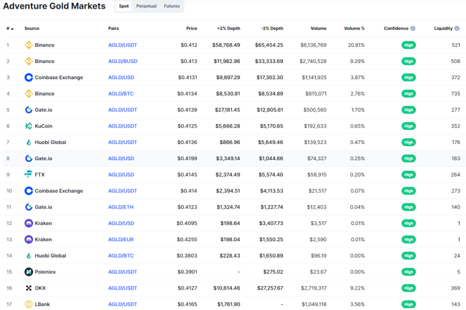Image resolution: width=466 pixels, height=310 pixels.
Task: Open AGLD/USDT pair on KuCoin
Action: [x=122, y=126]
